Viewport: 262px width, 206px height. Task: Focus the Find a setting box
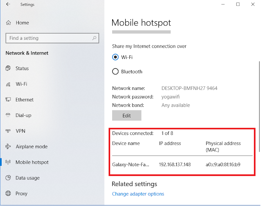(52, 38)
